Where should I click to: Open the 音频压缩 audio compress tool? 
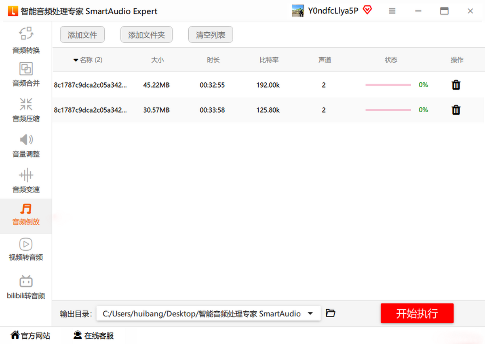tap(26, 110)
